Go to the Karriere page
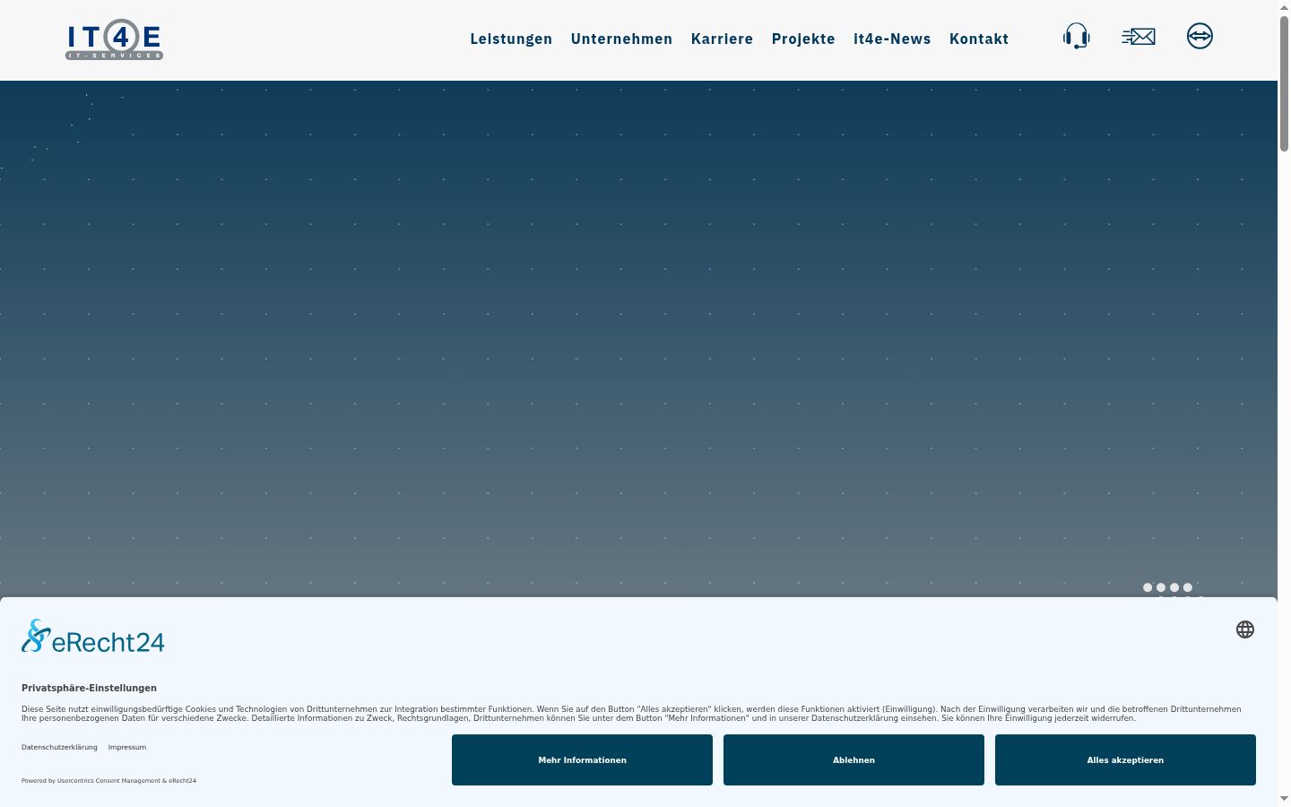The height and width of the screenshot is (807, 1291). (x=722, y=39)
